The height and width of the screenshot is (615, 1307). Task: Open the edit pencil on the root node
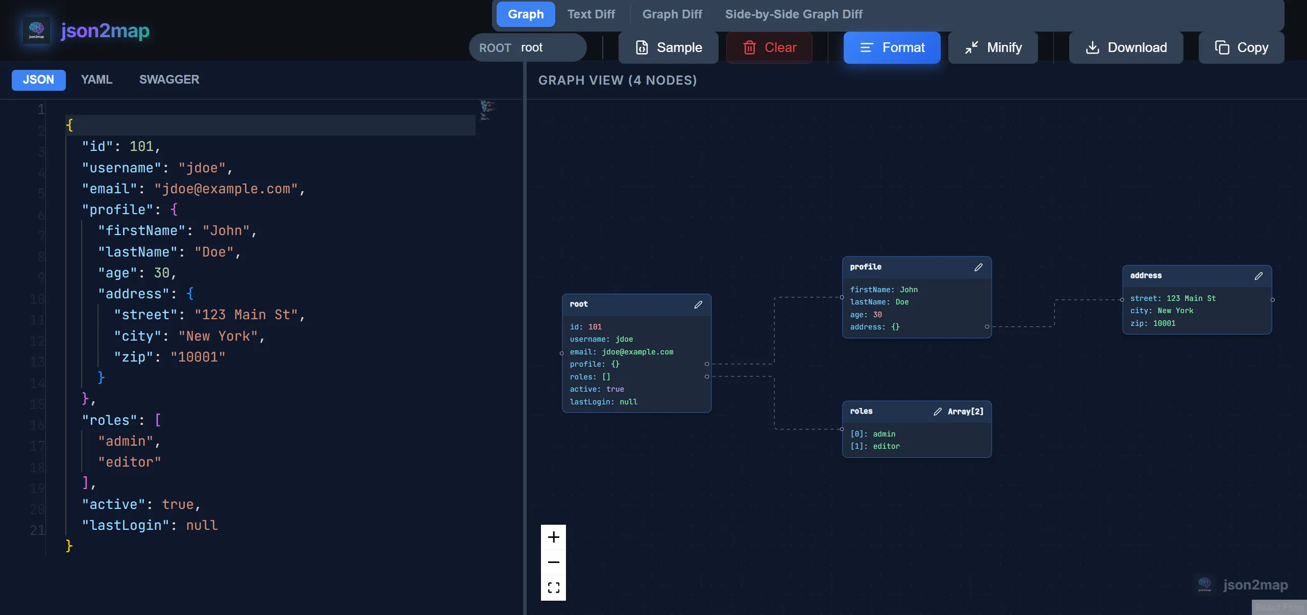click(x=699, y=304)
